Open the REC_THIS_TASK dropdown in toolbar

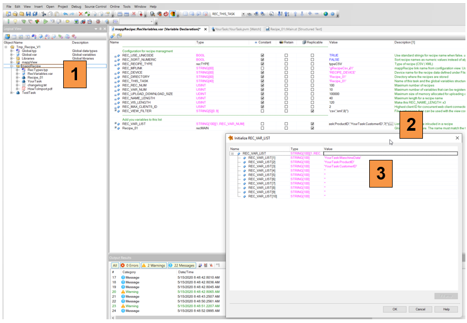[x=243, y=14]
